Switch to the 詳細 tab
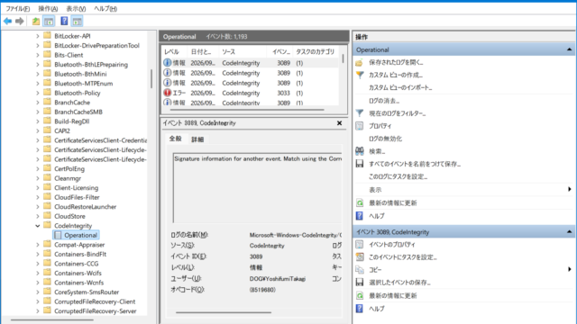 pos(197,139)
